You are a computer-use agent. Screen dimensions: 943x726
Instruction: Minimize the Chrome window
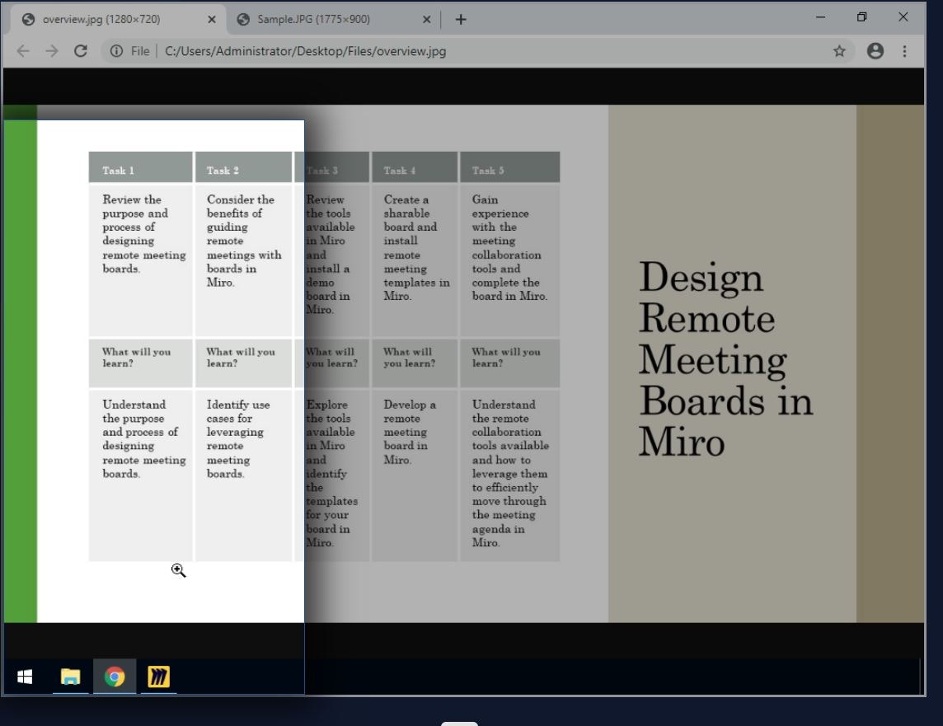[x=820, y=17]
